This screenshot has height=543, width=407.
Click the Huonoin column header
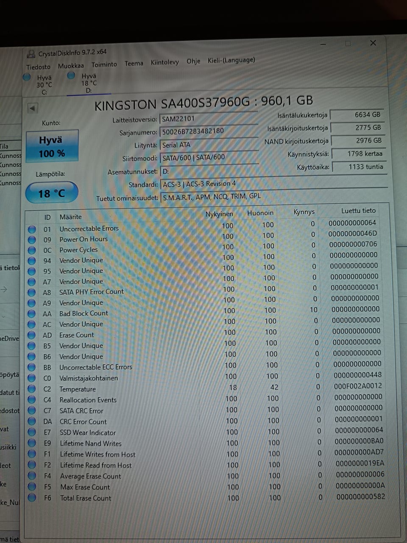point(260,213)
